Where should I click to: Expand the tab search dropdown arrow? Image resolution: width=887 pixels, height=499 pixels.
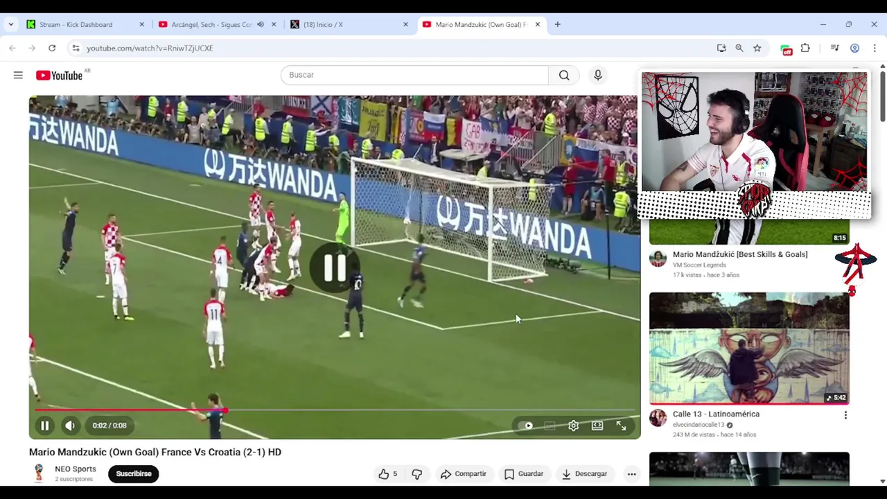click(11, 24)
